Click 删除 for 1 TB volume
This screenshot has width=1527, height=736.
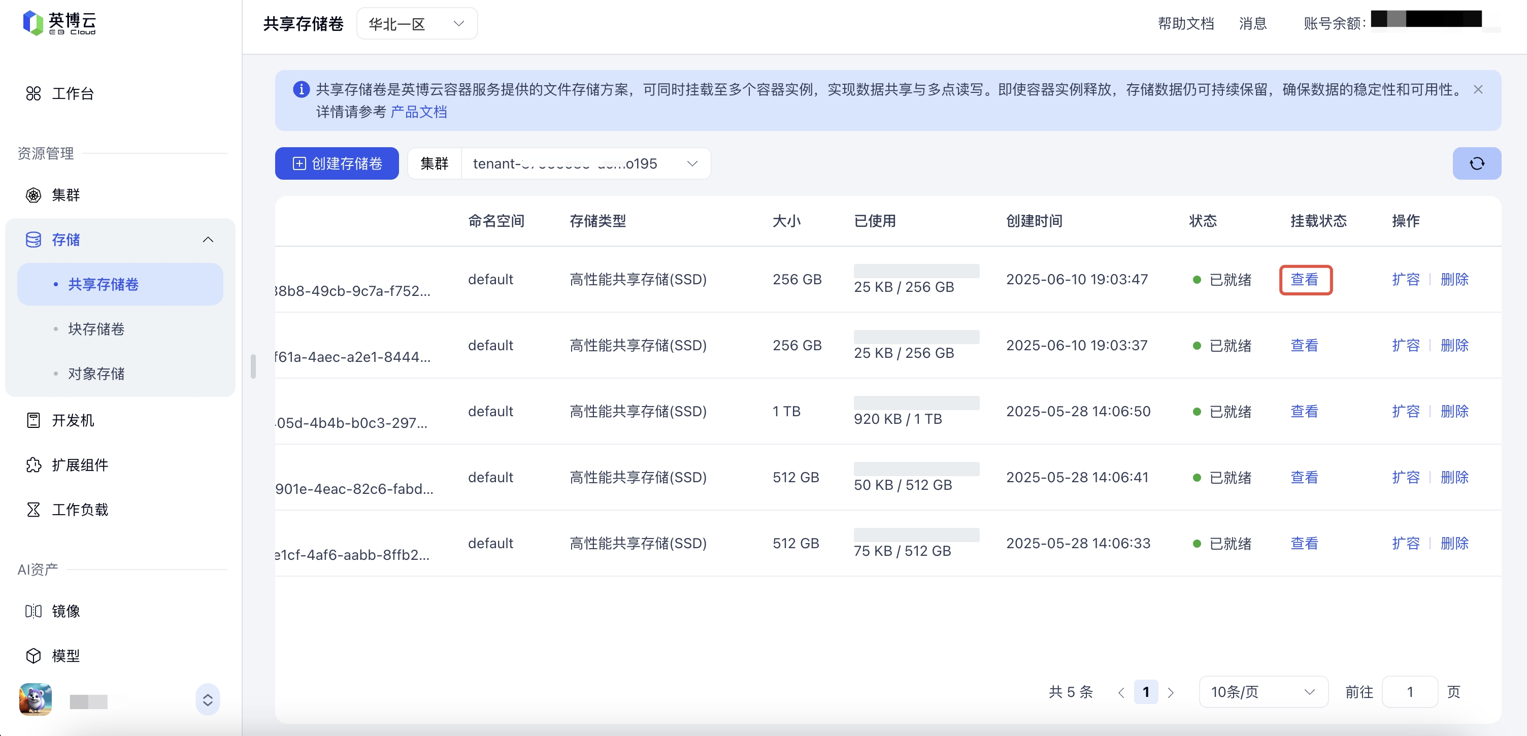tap(1455, 411)
